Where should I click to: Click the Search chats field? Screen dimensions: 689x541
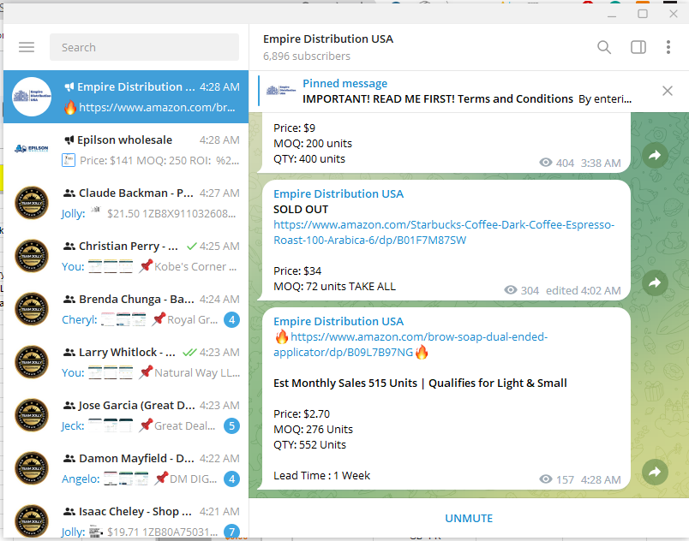click(144, 47)
